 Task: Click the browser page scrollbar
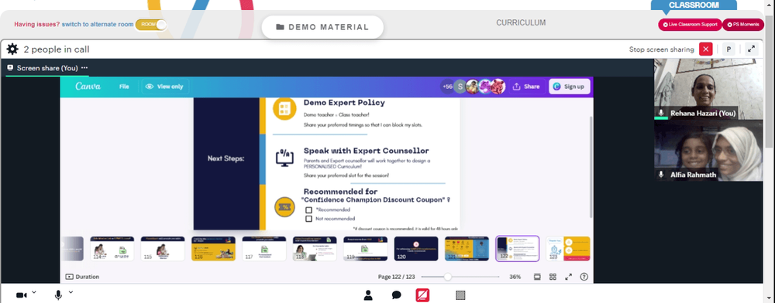click(x=769, y=81)
